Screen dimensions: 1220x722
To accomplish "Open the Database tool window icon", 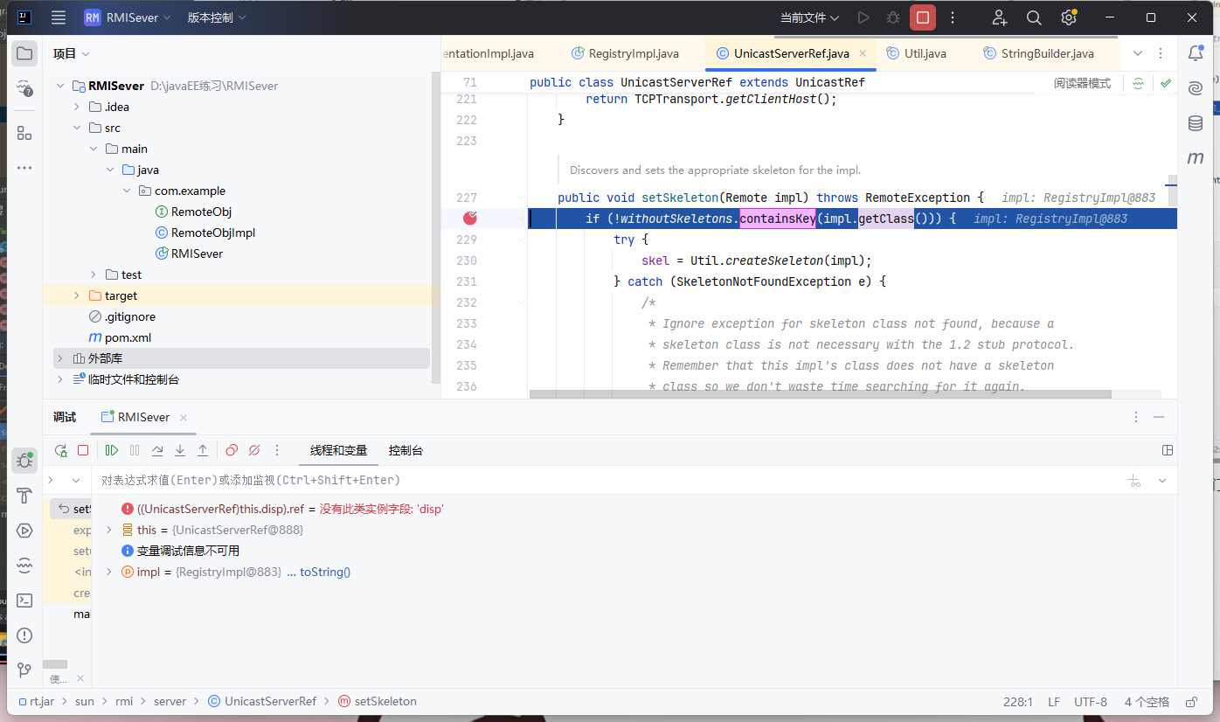I will [x=1195, y=123].
